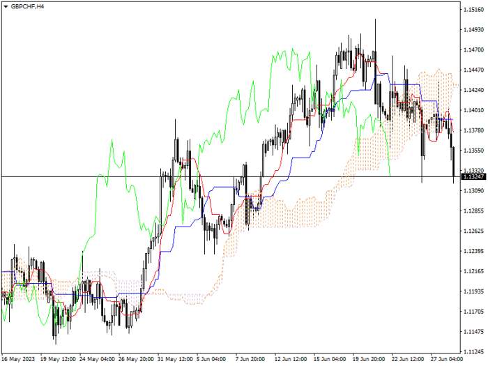Click the 26 May 20:00 time label
Viewport: 488px width, 366px height.
click(x=136, y=359)
